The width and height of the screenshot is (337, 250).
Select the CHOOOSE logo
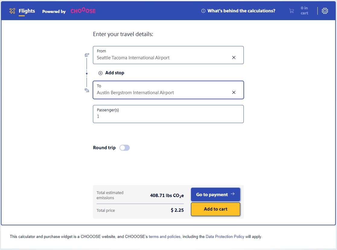[x=83, y=11]
